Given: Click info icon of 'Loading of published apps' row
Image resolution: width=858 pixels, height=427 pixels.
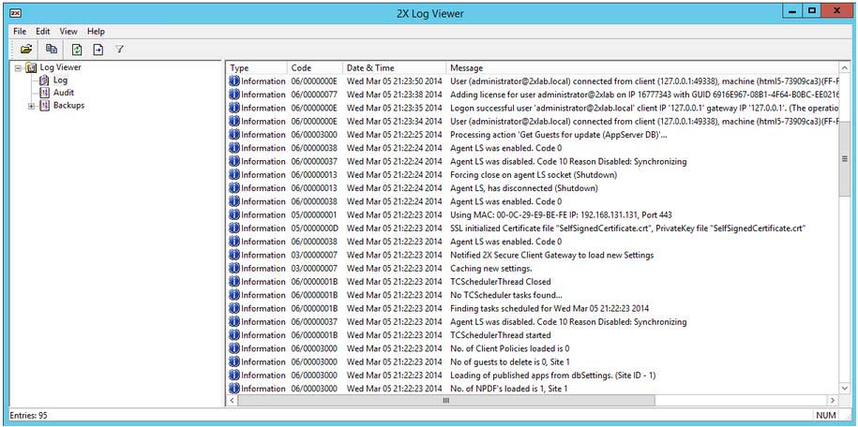Looking at the screenshot, I should [234, 375].
